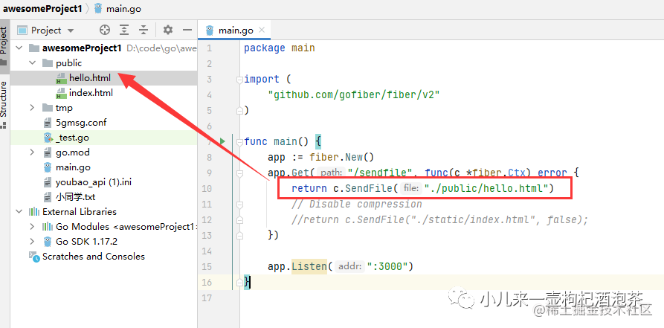Click the _test.go gopher file icon
The width and height of the screenshot is (664, 328).
pyautogui.click(x=48, y=138)
